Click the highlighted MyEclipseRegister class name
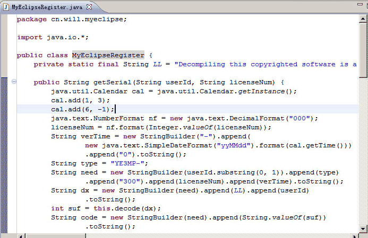Screen dimensions: 368x238 click(x=108, y=55)
